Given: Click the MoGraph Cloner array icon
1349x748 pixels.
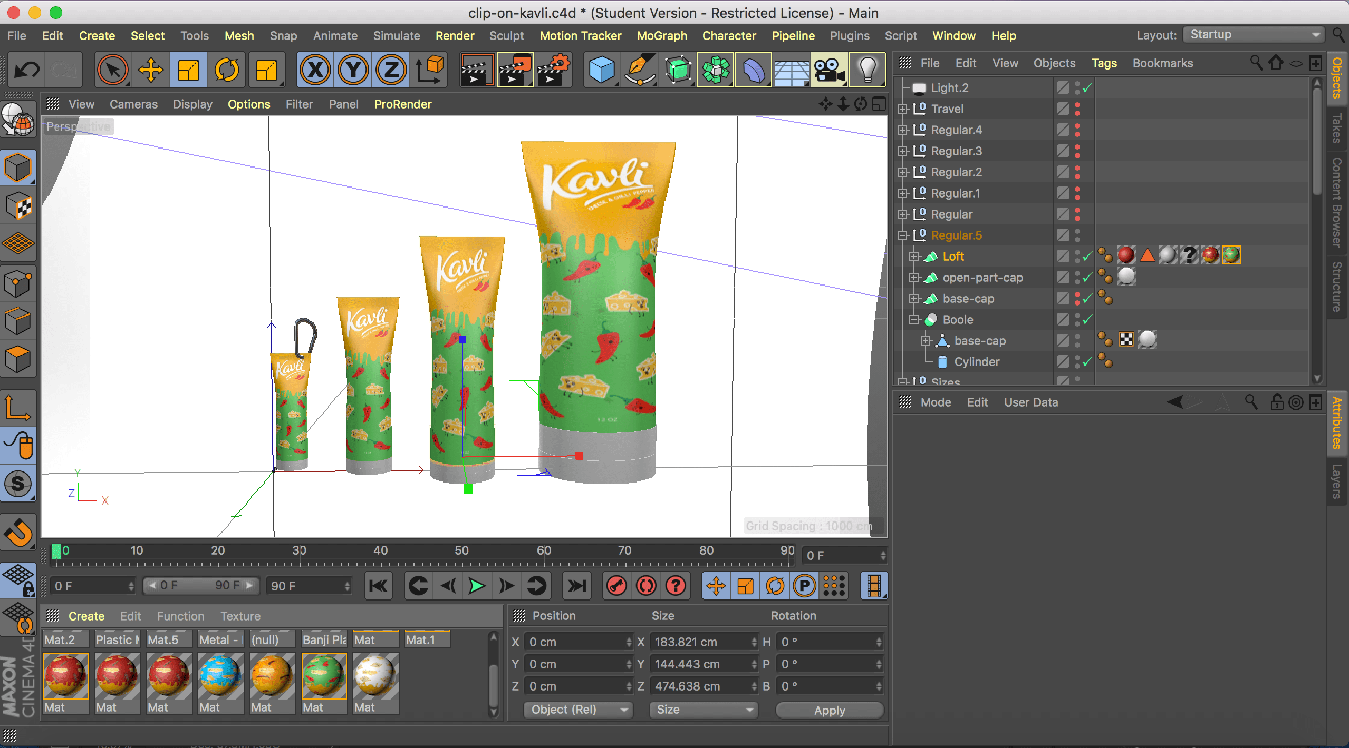Looking at the screenshot, I should 716,70.
